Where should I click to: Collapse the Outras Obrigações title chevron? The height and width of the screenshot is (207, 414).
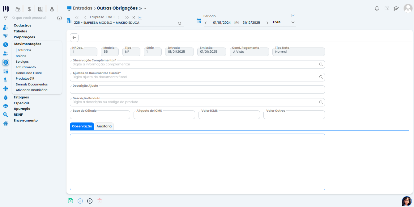point(145,9)
